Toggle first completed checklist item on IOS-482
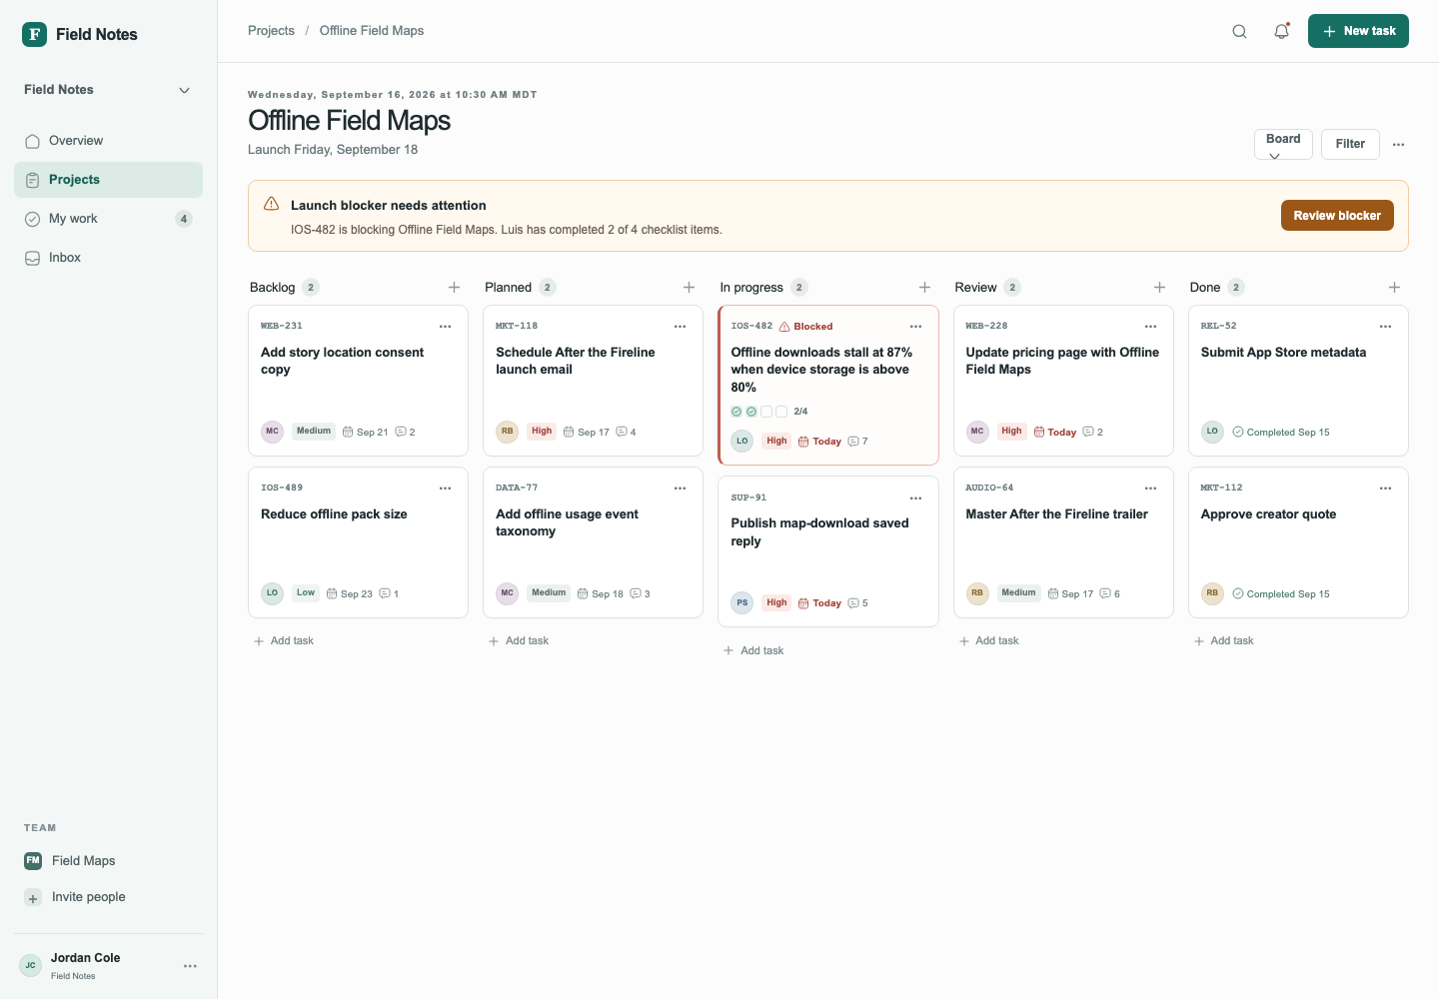This screenshot has width=1439, height=999. (736, 412)
